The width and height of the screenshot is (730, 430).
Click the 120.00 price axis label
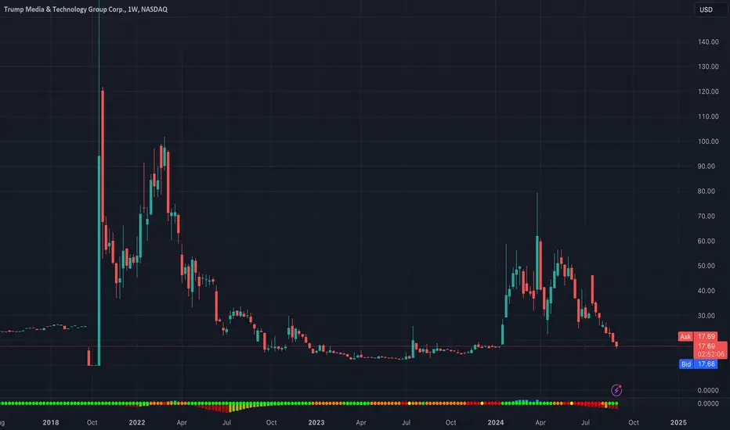(708, 91)
